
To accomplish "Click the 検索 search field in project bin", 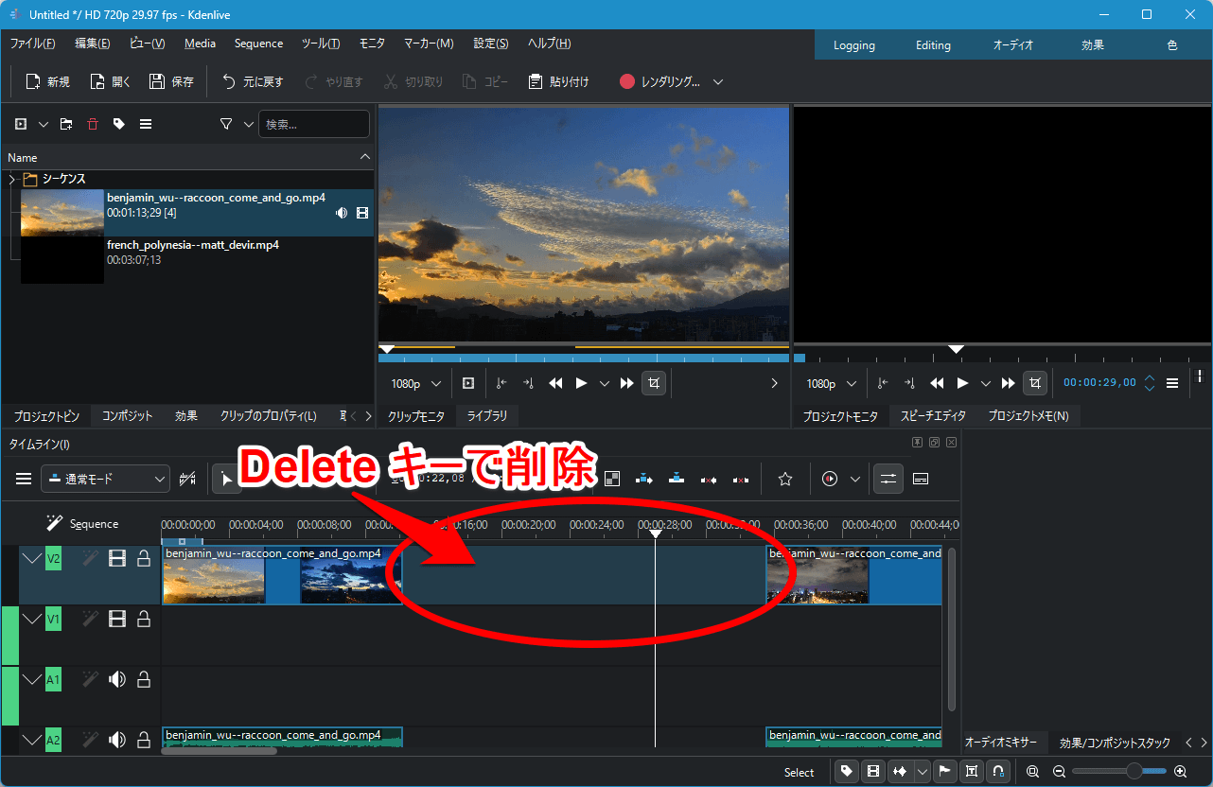I will coord(313,124).
